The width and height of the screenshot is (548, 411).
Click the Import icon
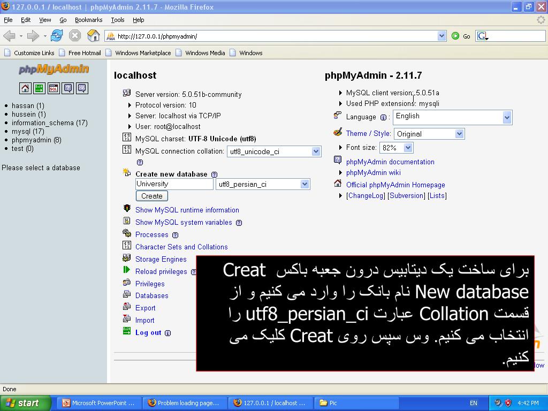pyautogui.click(x=126, y=318)
